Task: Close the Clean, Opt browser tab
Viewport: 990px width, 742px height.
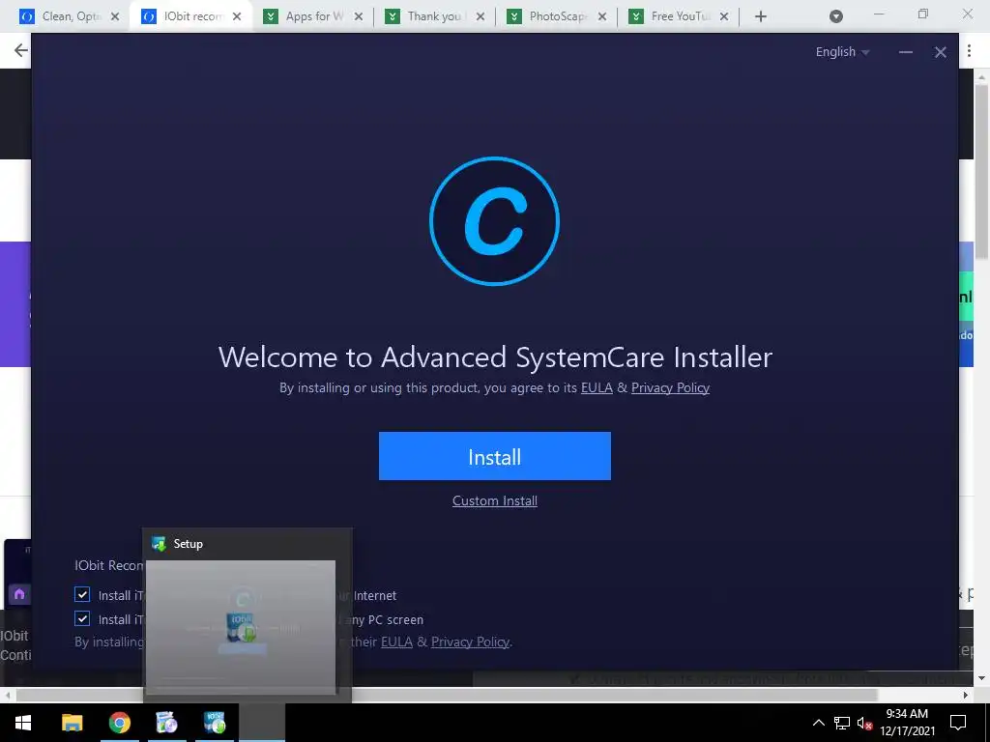Action: [115, 16]
